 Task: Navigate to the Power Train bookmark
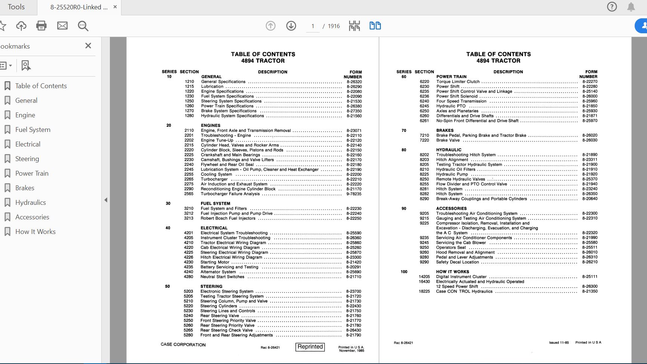[x=32, y=173]
